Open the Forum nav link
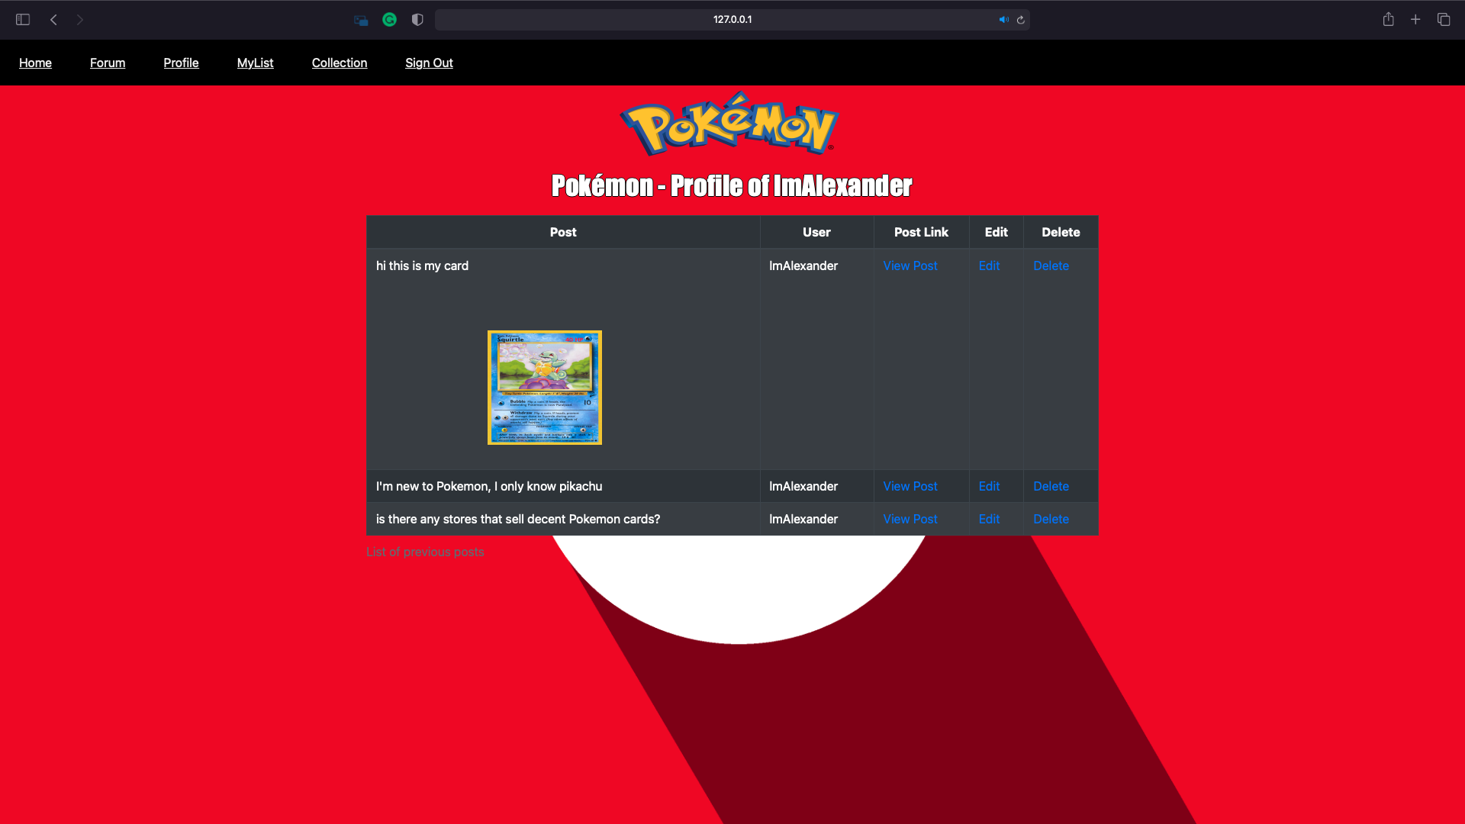The width and height of the screenshot is (1465, 824). pos(108,63)
